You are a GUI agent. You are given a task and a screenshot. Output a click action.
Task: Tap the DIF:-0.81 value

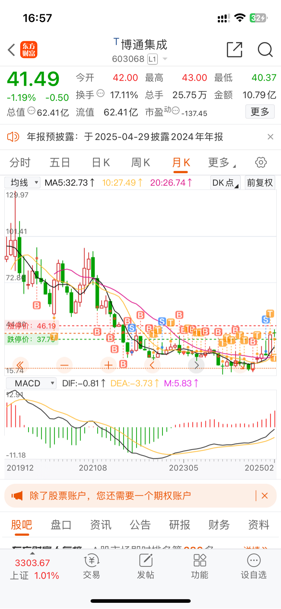coord(84,383)
